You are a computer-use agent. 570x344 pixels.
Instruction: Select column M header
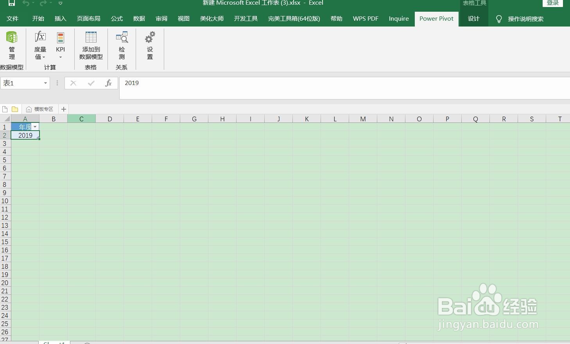click(x=363, y=119)
